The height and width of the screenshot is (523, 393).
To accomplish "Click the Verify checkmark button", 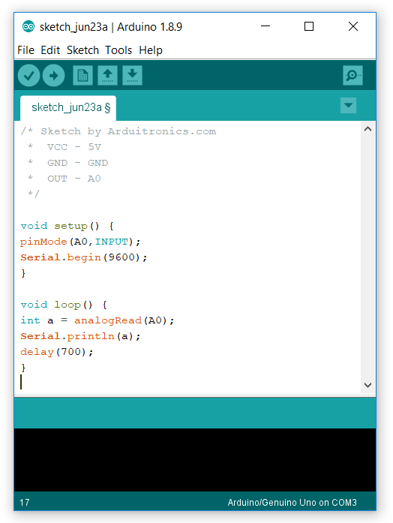I will 29,75.
